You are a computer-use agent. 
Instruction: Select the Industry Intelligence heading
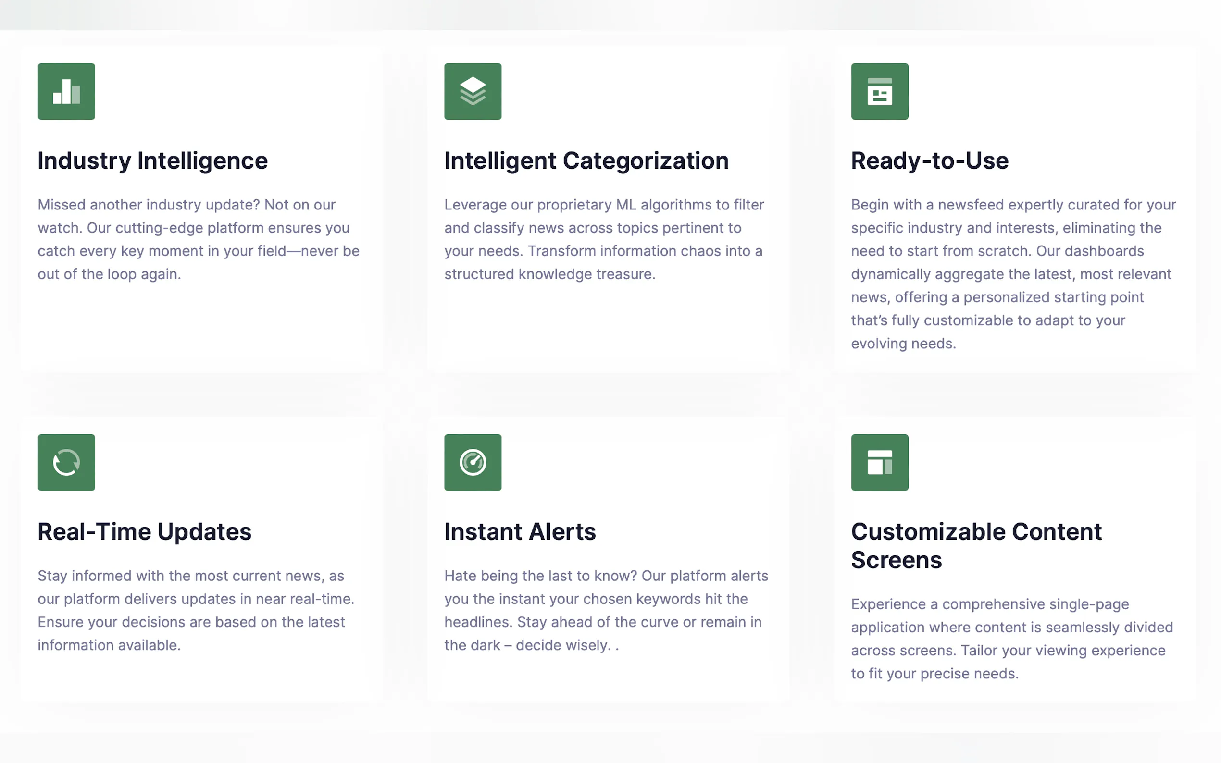point(152,160)
